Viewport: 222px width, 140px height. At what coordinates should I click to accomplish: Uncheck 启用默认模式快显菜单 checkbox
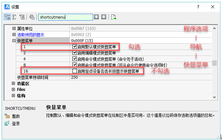point(75,47)
